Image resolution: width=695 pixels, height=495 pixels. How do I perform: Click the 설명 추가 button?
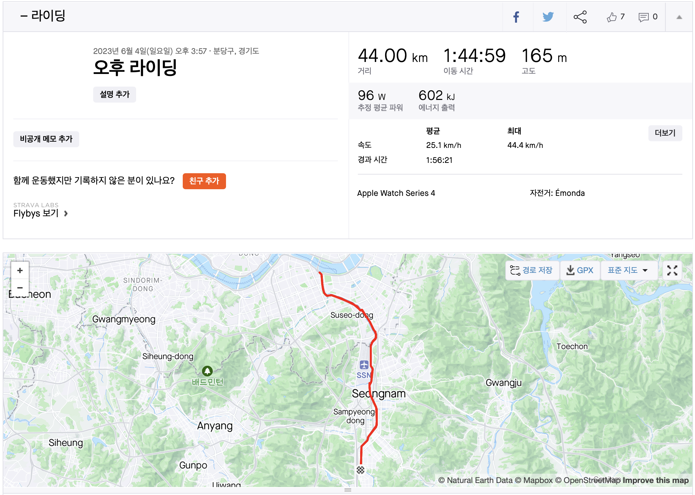pos(115,94)
